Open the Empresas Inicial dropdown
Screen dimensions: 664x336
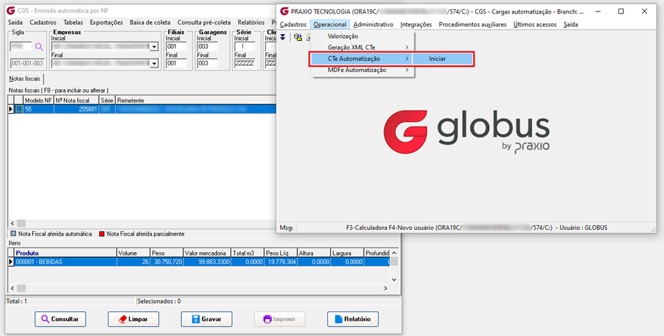pyautogui.click(x=154, y=47)
